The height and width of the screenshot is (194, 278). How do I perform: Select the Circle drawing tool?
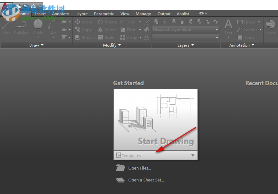click(38, 26)
